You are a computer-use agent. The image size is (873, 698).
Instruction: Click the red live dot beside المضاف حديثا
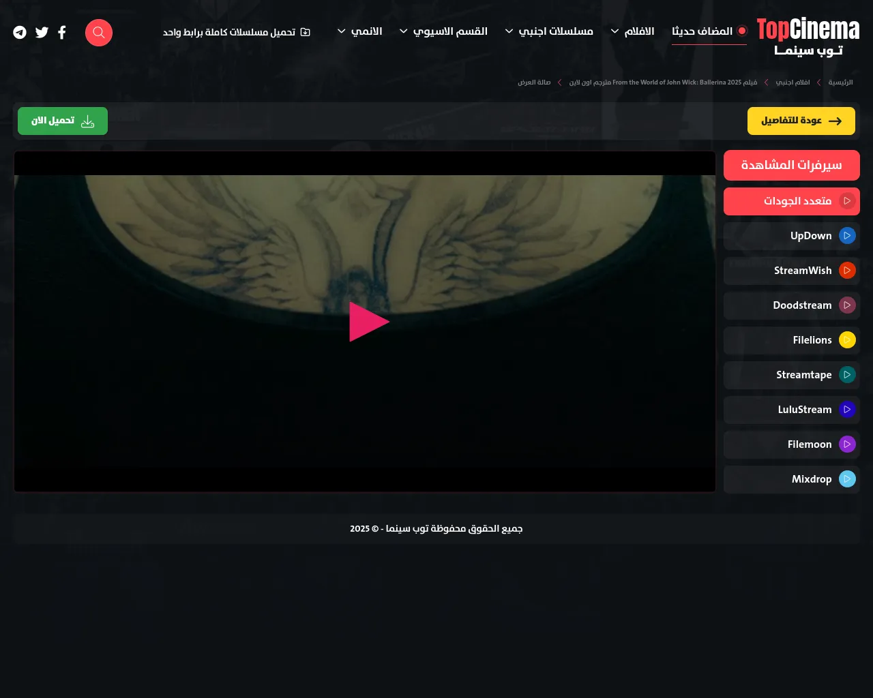(742, 31)
